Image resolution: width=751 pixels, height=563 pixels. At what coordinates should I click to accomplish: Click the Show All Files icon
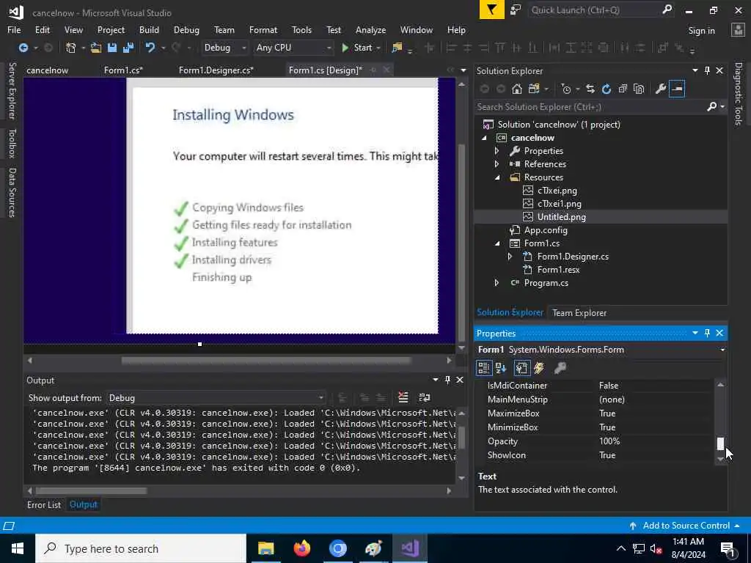(639, 89)
